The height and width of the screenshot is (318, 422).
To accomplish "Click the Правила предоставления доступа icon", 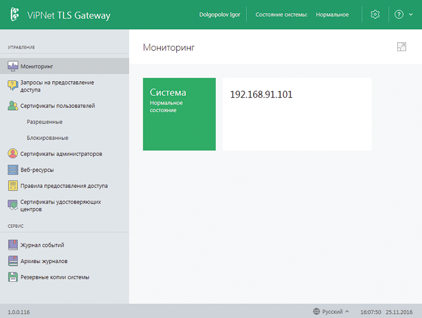I will [14, 186].
